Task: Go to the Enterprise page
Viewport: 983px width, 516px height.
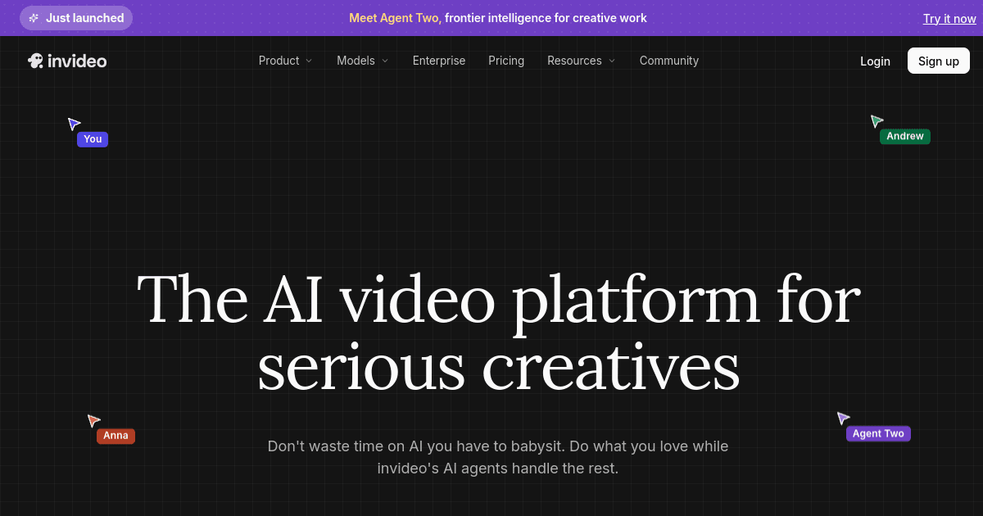Action: click(x=439, y=61)
